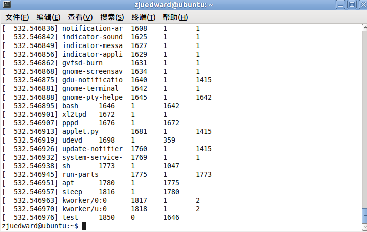Viewport: 367px width, 232px height.
Task: Click the text system-service-
Action: coord(92,157)
